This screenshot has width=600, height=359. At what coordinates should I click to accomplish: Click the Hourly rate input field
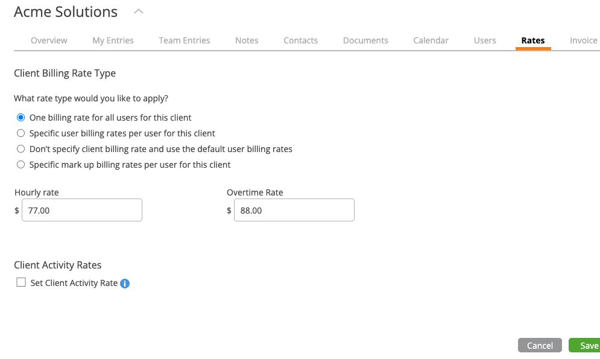[x=82, y=210]
